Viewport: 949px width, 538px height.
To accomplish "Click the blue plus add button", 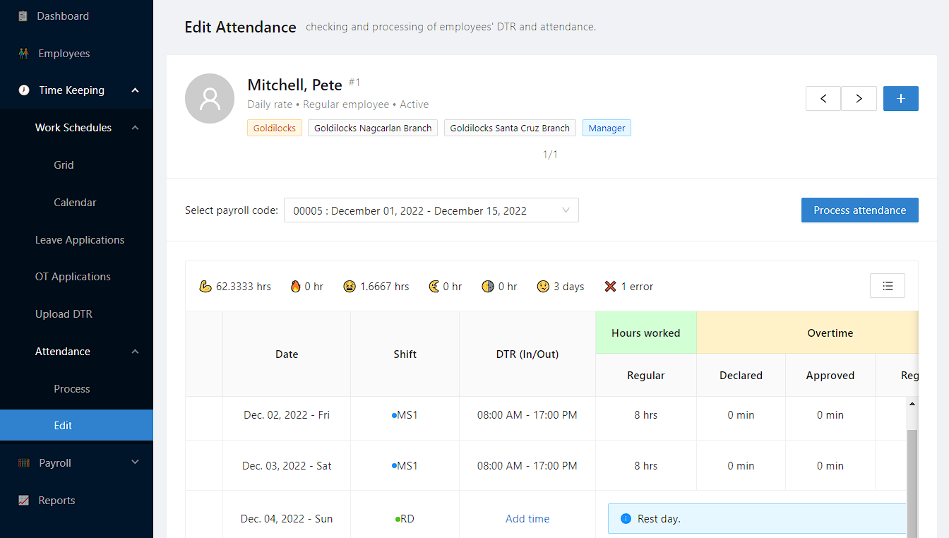I will tap(900, 99).
